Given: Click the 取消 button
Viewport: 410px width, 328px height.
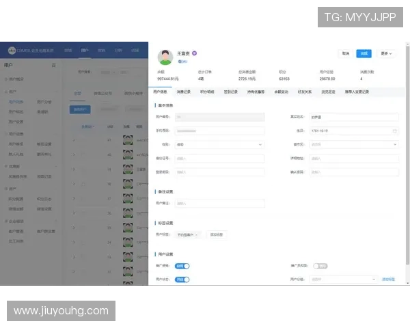Looking at the screenshot, I should (346, 53).
